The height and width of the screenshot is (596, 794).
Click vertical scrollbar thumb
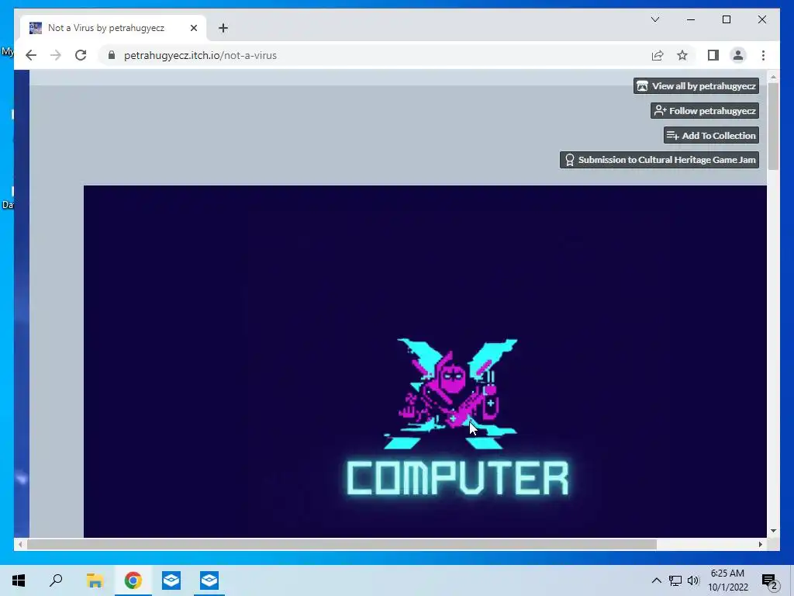coord(773,126)
